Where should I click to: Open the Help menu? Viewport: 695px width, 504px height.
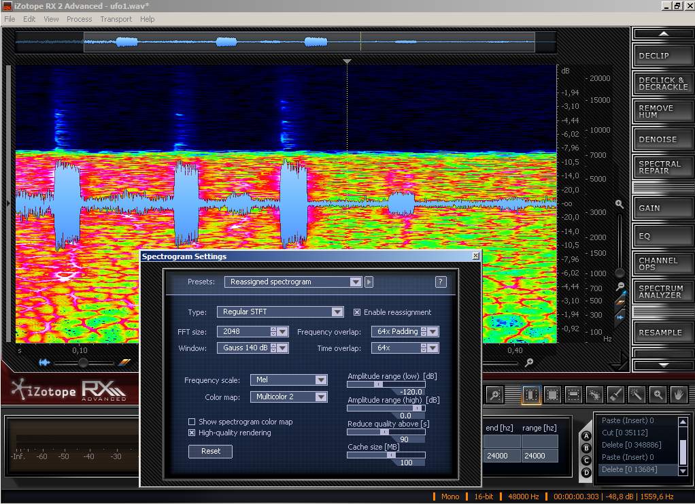tap(148, 19)
